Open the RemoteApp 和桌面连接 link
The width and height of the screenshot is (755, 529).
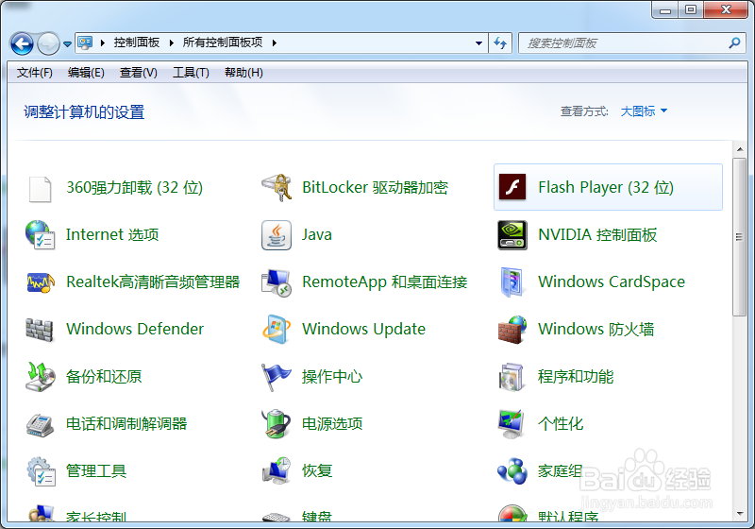[385, 282]
